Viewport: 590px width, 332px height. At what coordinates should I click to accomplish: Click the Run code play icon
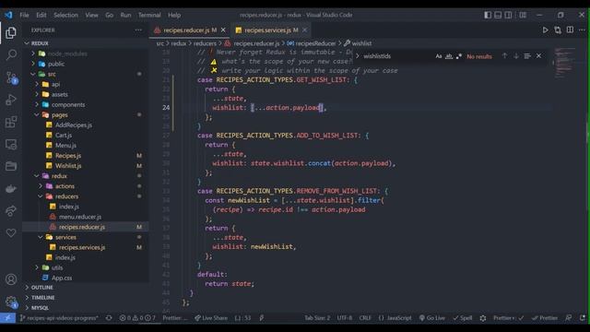coord(545,30)
